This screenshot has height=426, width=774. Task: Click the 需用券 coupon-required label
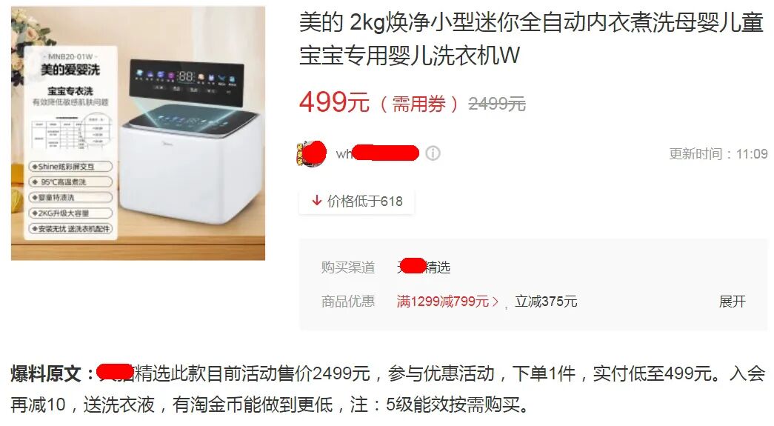point(419,104)
